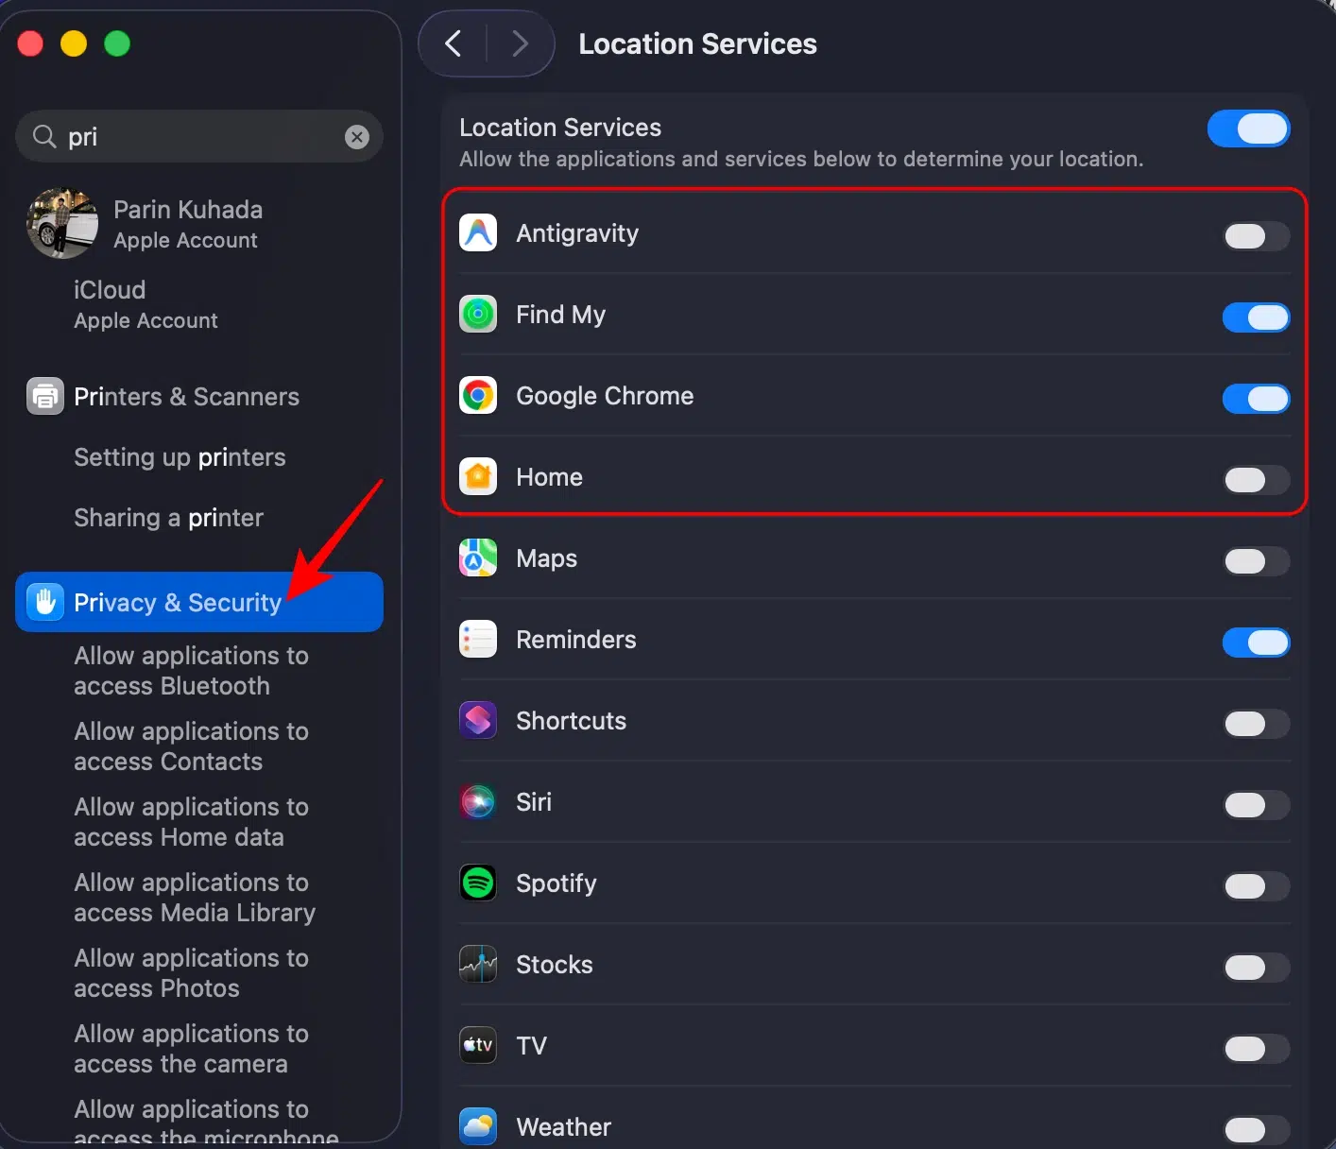Click the Antigravity app icon
1336x1149 pixels.
pos(478,233)
